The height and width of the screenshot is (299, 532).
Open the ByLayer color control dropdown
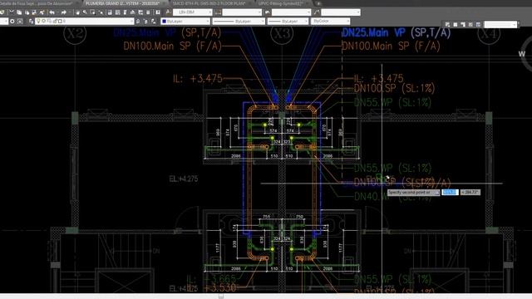point(185,21)
